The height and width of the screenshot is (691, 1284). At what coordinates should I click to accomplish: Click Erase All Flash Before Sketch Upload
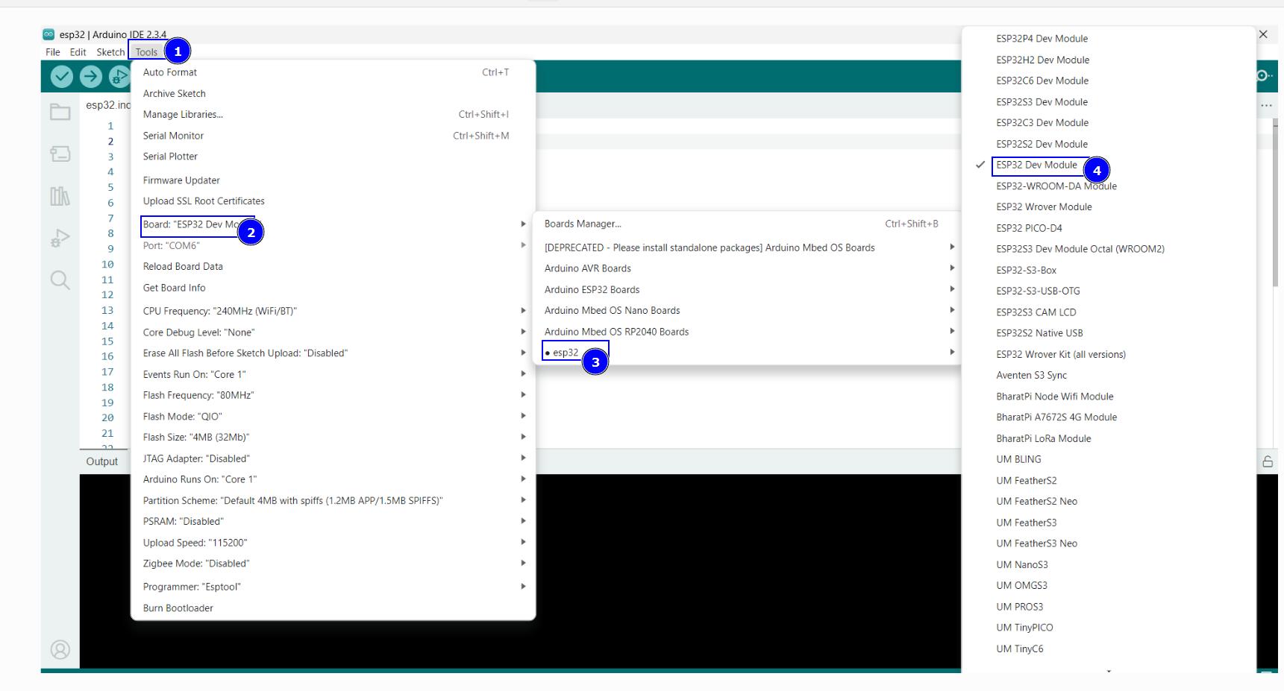[333, 353]
